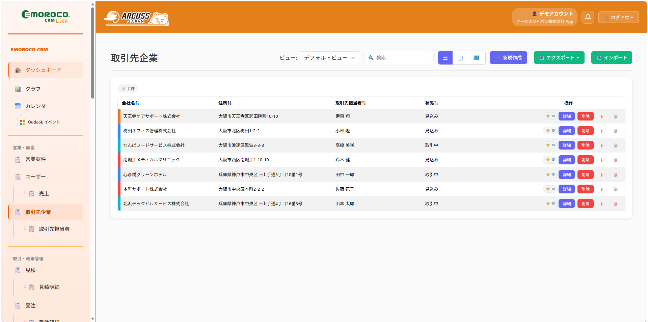Switch to the grid view icon

pos(460,58)
